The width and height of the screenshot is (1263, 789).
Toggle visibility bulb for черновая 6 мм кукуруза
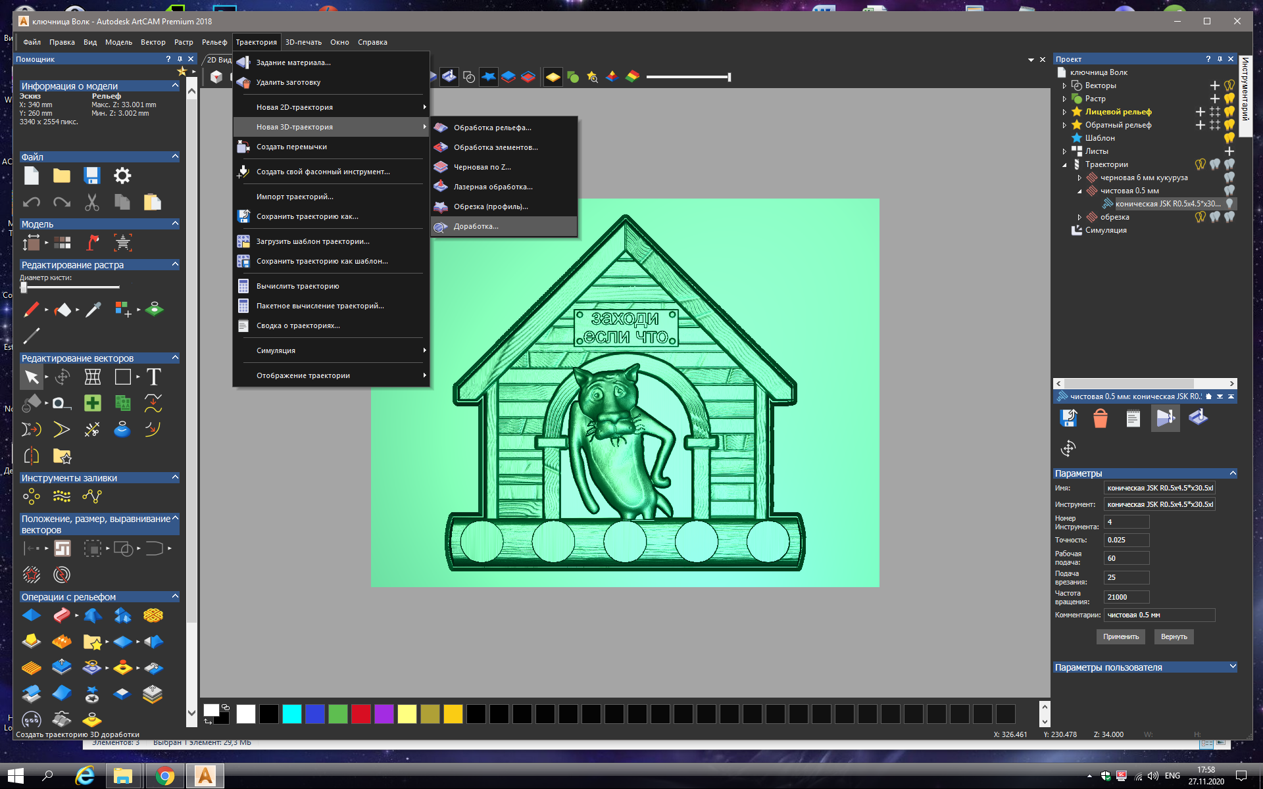click(1229, 178)
